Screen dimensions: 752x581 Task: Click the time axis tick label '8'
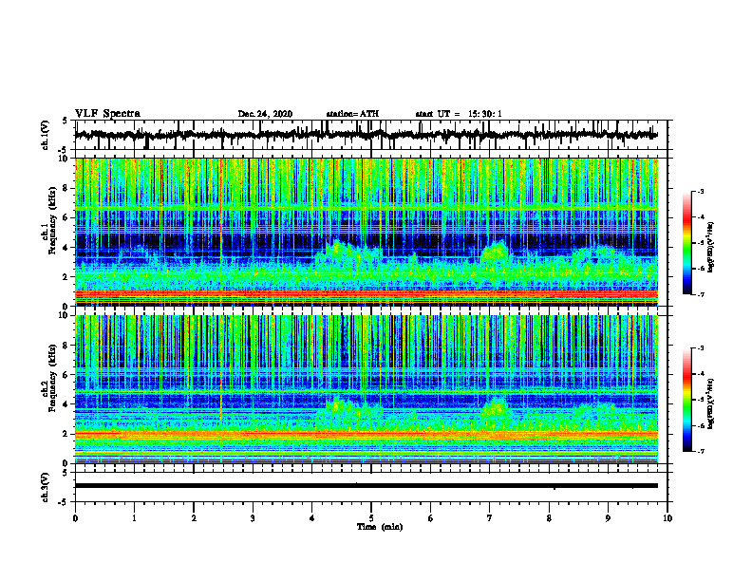pyautogui.click(x=549, y=518)
